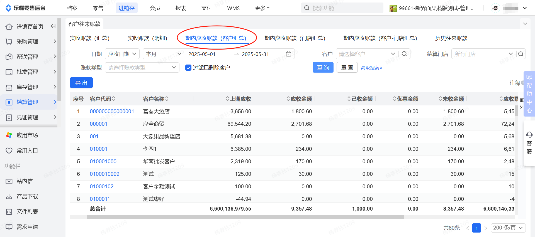Open the 帮助中心 side panel
Screen dimensions: 535x237
[x=529, y=93]
